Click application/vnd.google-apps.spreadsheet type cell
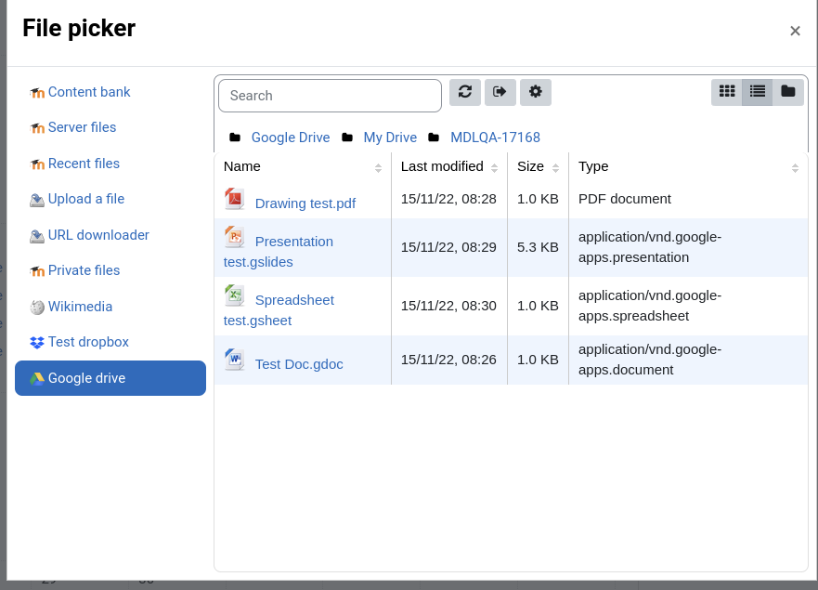The height and width of the screenshot is (590, 818). [x=650, y=306]
